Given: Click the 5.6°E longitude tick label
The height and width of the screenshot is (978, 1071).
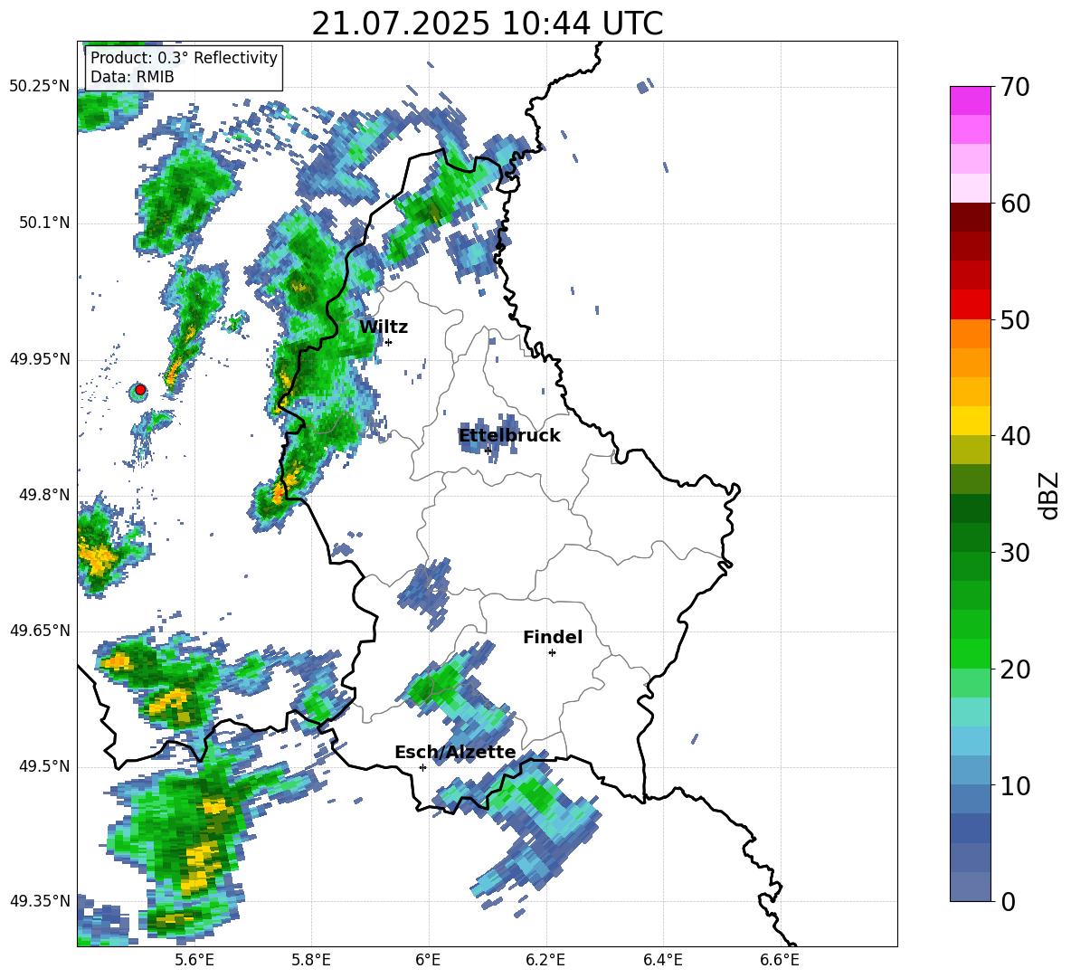Looking at the screenshot, I should click(194, 960).
